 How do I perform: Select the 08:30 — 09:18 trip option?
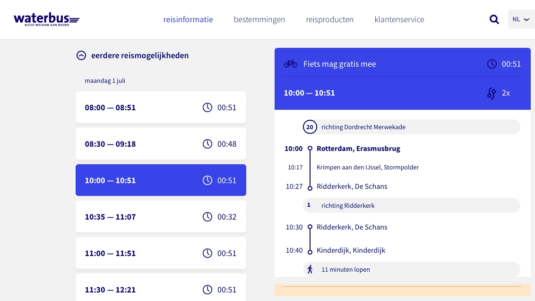[161, 144]
